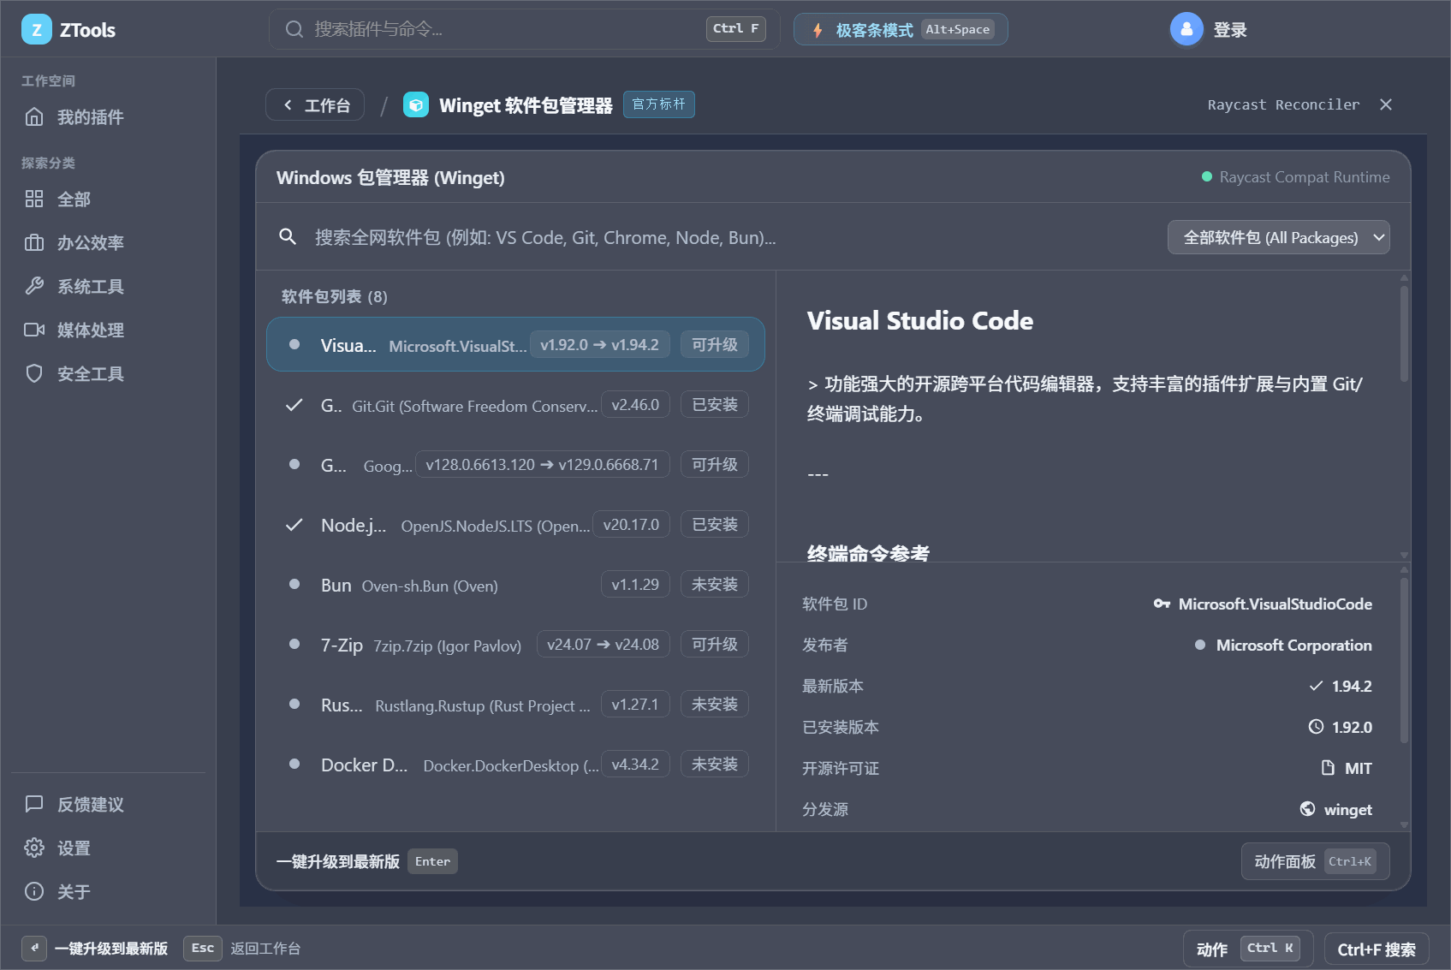
Task: Select 7-Zip package row
Action: click(515, 645)
